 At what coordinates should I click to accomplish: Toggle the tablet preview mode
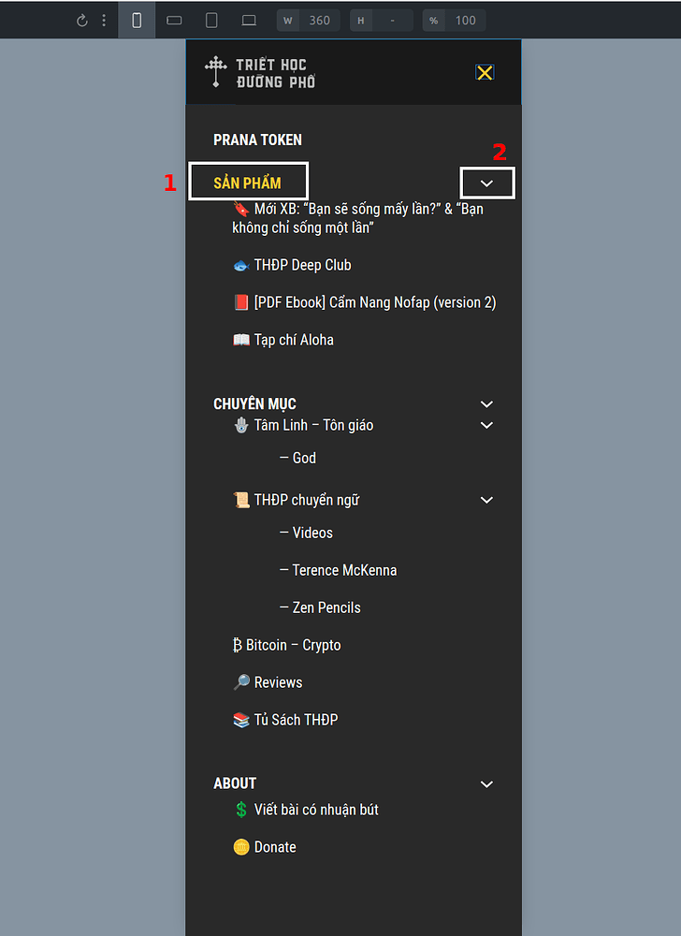(210, 20)
